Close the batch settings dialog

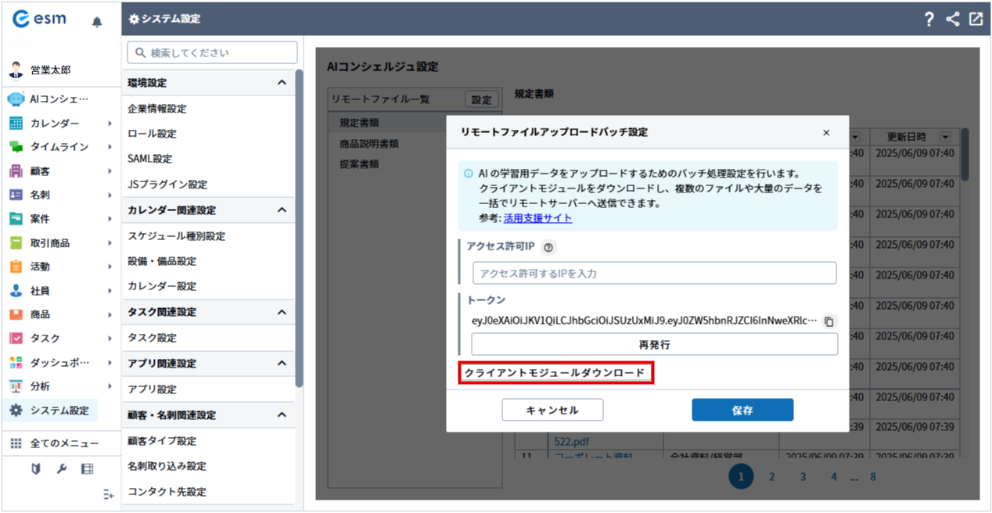point(826,133)
